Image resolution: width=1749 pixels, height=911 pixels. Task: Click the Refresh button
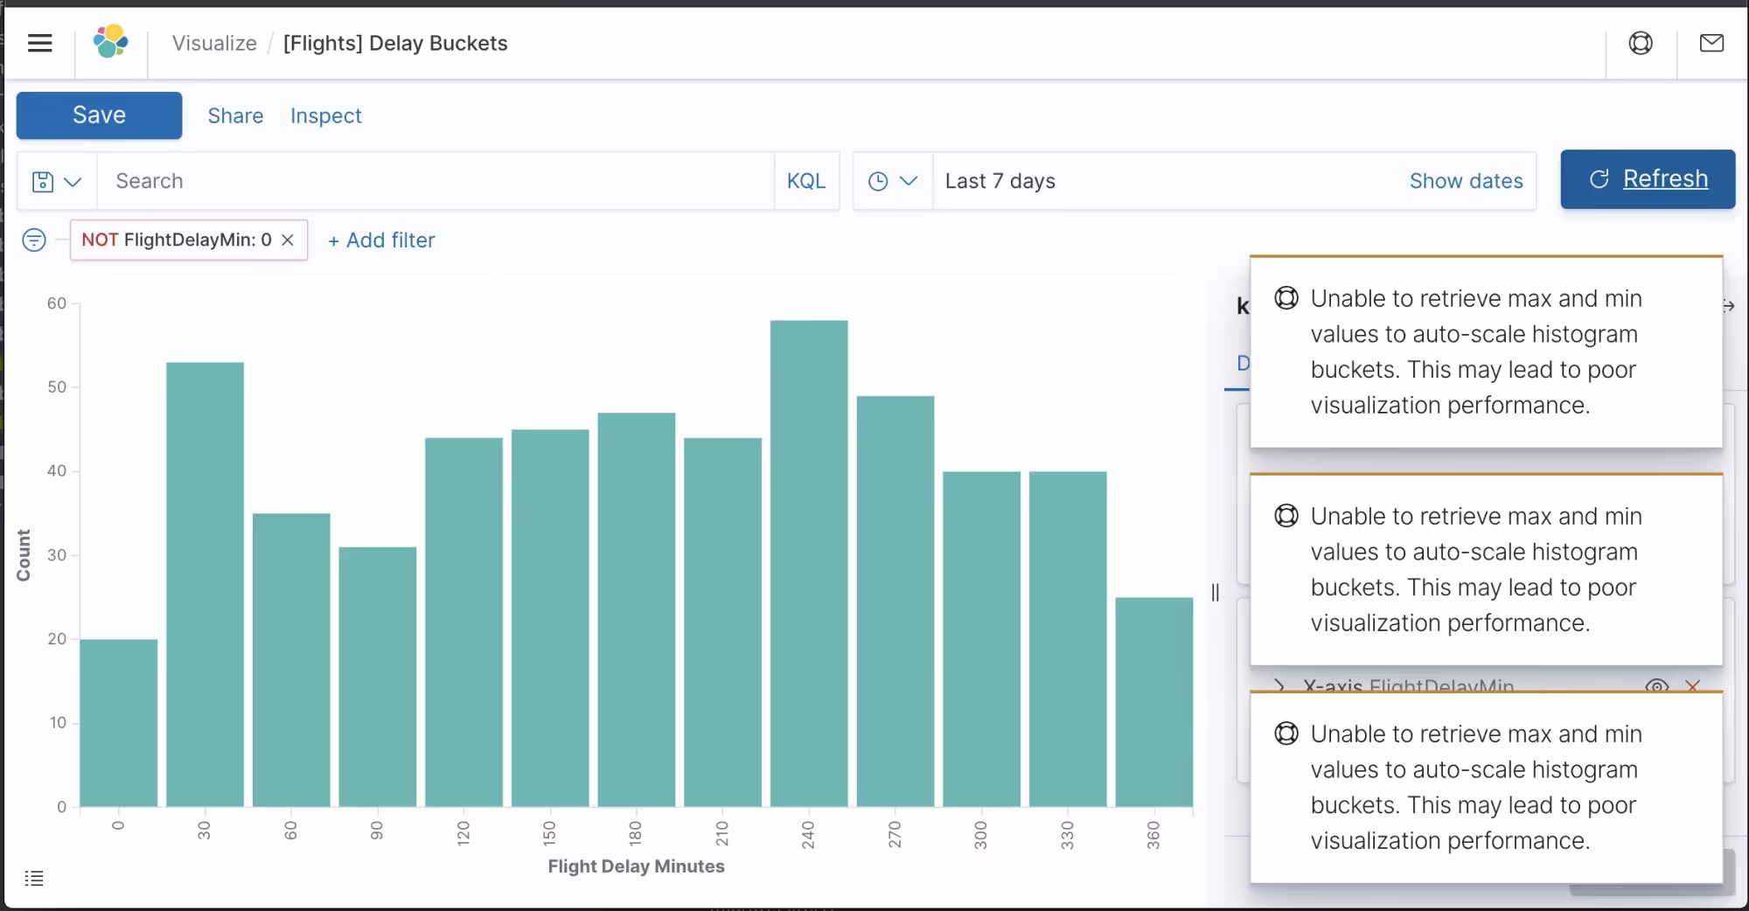click(x=1647, y=179)
